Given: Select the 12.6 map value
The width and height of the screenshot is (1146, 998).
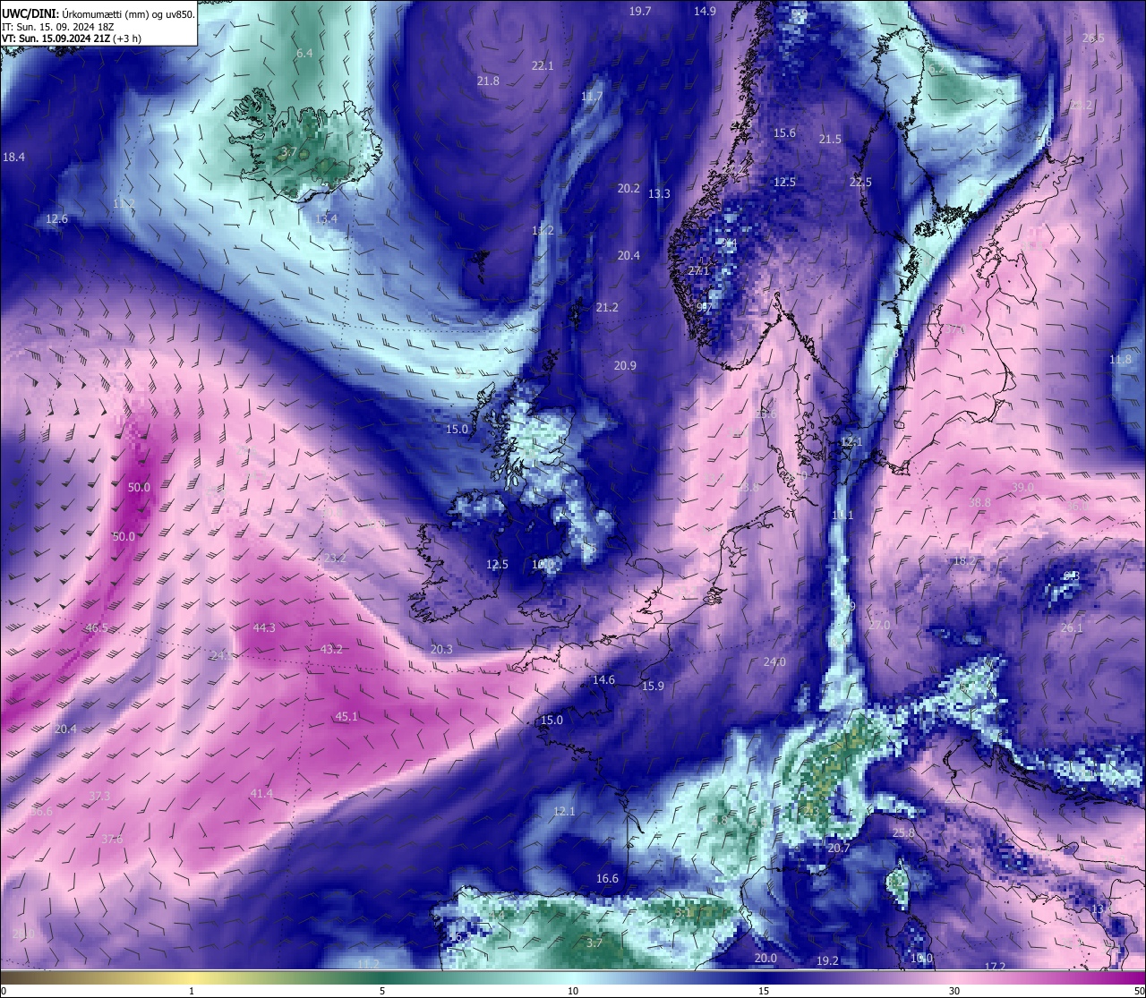Looking at the screenshot, I should 56,218.
